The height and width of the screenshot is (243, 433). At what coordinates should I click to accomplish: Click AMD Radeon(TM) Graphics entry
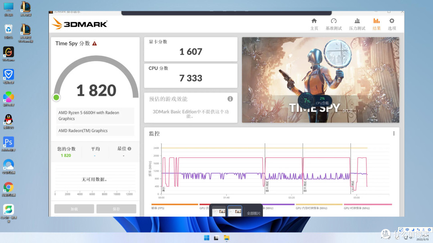pyautogui.click(x=95, y=131)
